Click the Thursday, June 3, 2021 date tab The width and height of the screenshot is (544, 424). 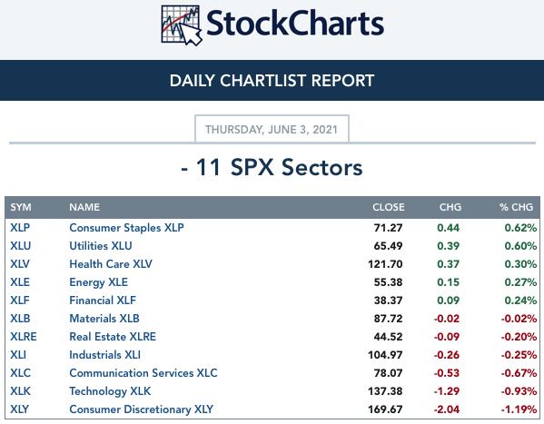272,129
